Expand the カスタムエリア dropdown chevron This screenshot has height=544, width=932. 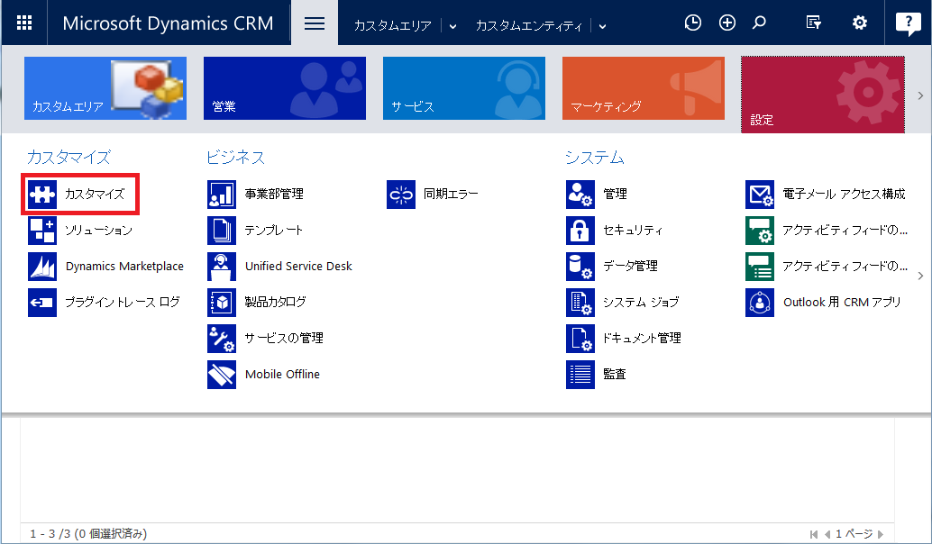tap(452, 26)
